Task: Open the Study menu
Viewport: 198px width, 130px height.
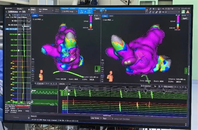Action: (x=20, y=9)
